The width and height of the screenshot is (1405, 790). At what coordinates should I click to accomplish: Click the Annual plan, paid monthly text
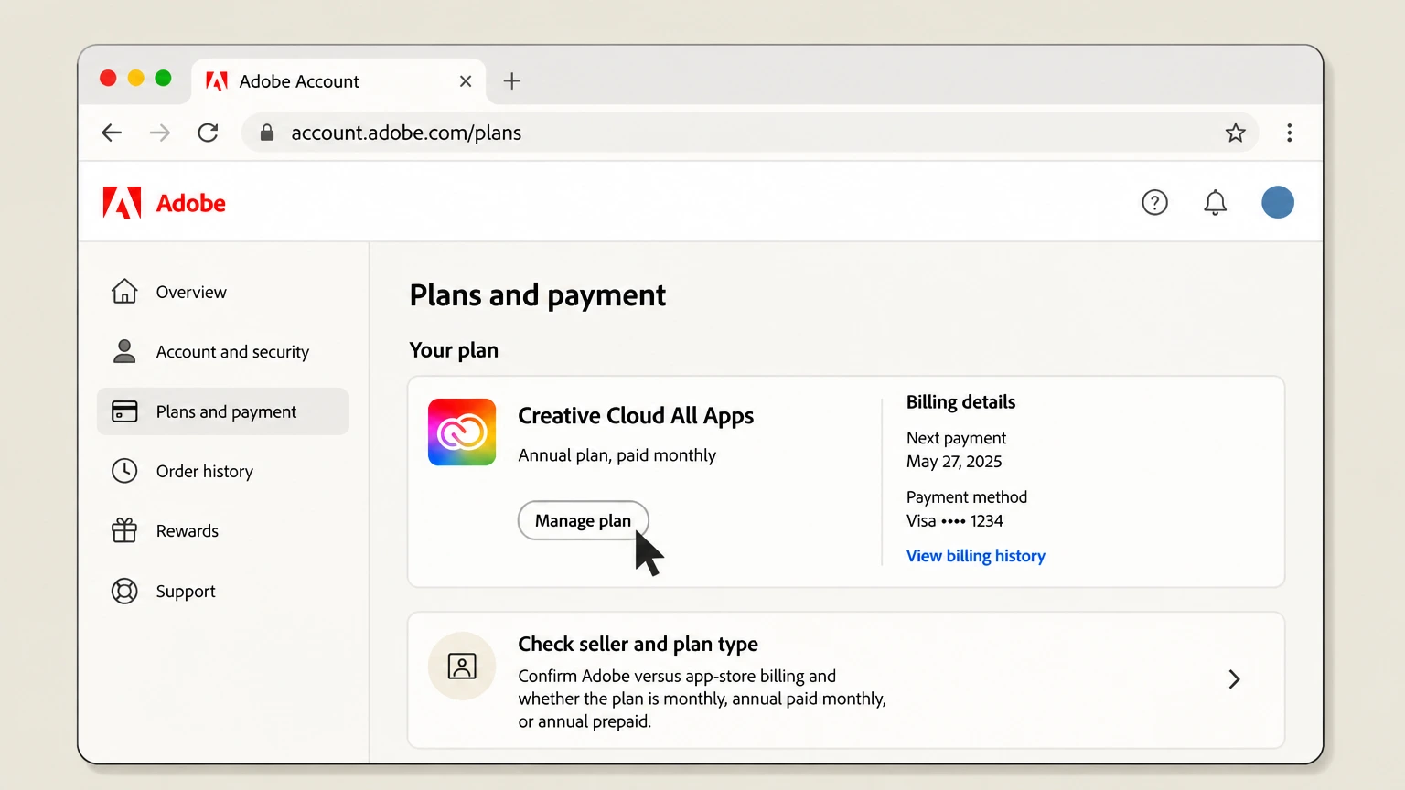[x=617, y=455]
